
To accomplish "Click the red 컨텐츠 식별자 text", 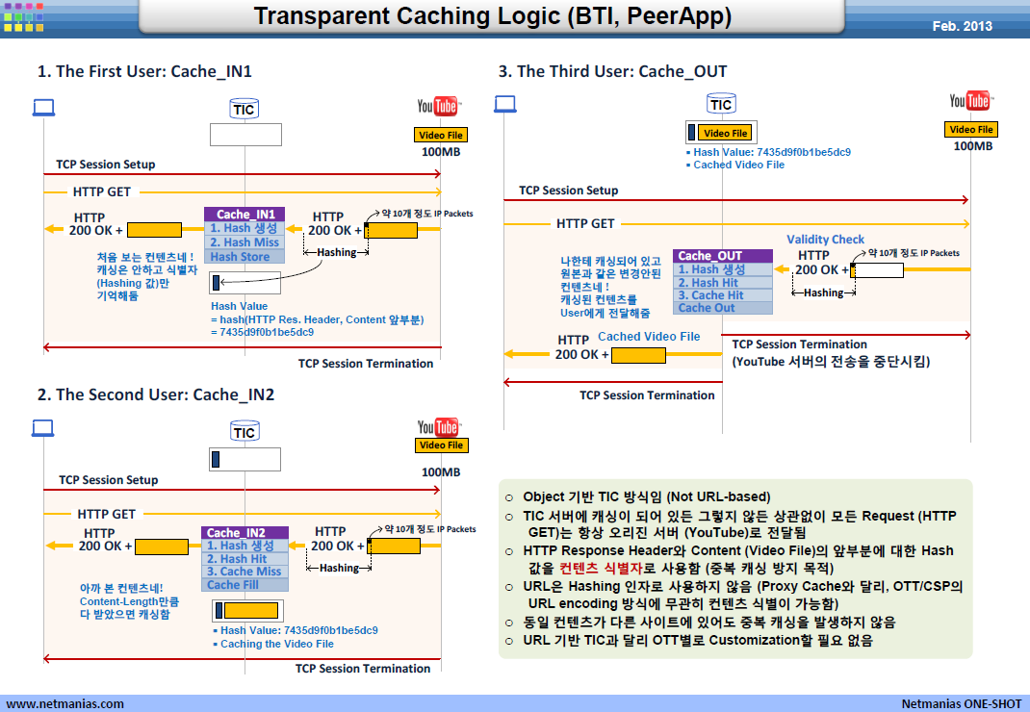I will tap(601, 568).
